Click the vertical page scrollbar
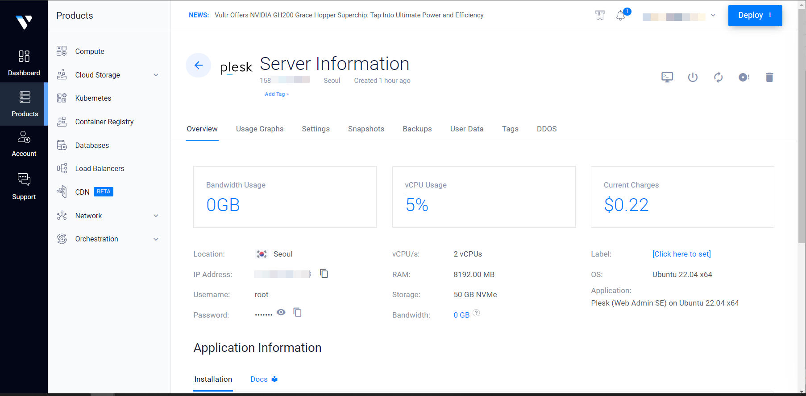 802,126
